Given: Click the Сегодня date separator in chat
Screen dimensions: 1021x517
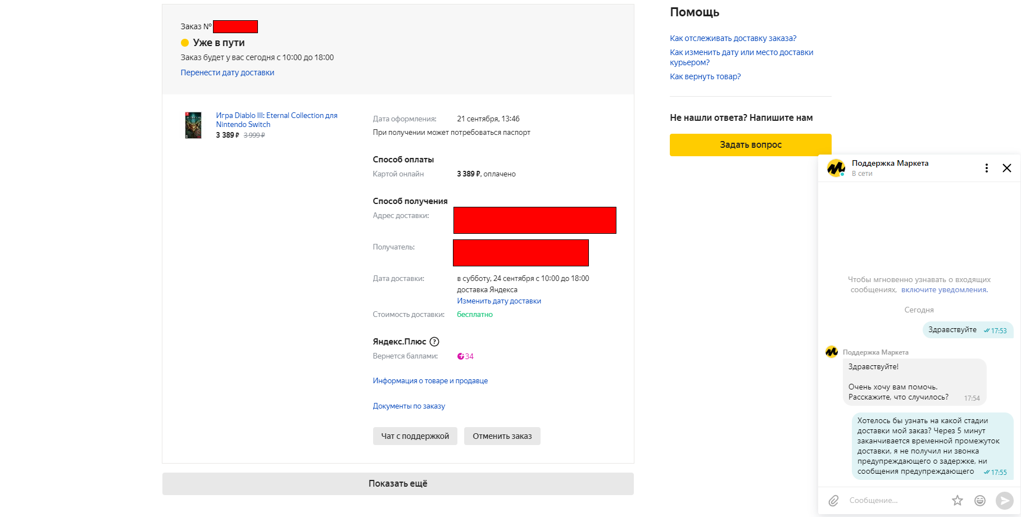Looking at the screenshot, I should coord(919,310).
